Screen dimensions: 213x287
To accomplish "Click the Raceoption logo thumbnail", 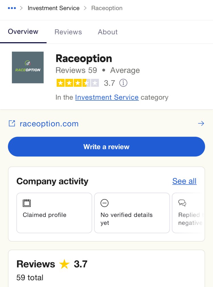I will 28,67.
